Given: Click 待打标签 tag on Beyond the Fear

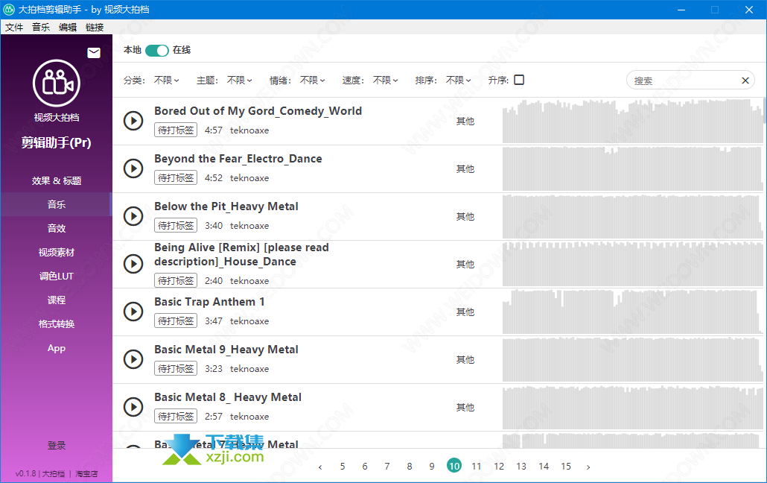Looking at the screenshot, I should click(176, 178).
